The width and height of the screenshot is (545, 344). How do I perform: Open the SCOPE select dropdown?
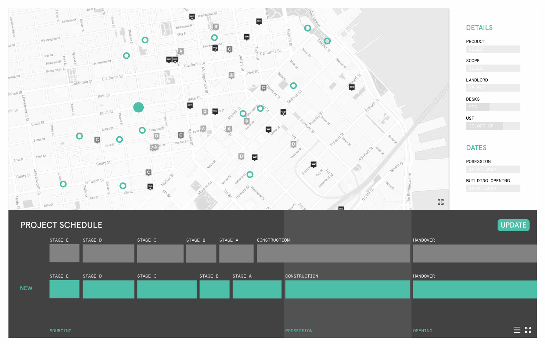[493, 68]
